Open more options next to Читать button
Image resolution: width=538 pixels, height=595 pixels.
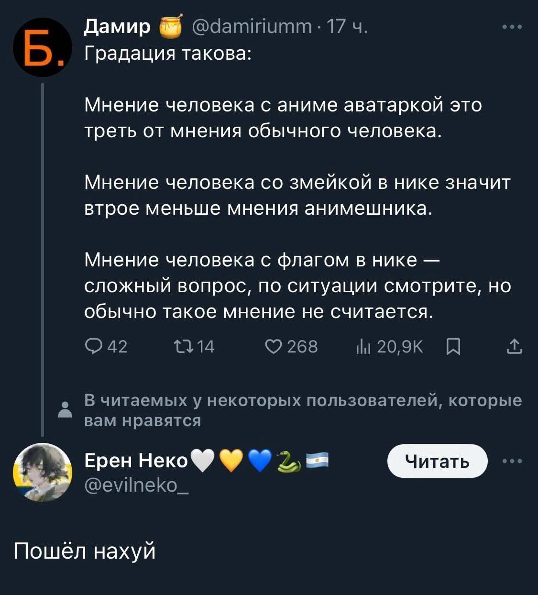coord(512,461)
